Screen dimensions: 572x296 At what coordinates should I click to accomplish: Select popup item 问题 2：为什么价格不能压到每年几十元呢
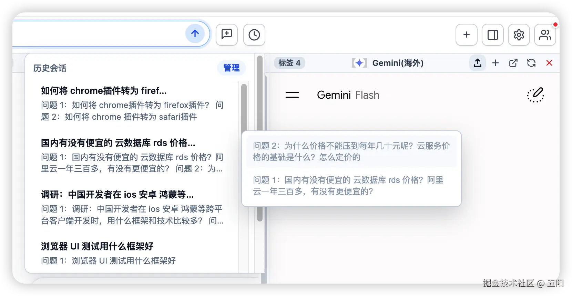(351, 151)
